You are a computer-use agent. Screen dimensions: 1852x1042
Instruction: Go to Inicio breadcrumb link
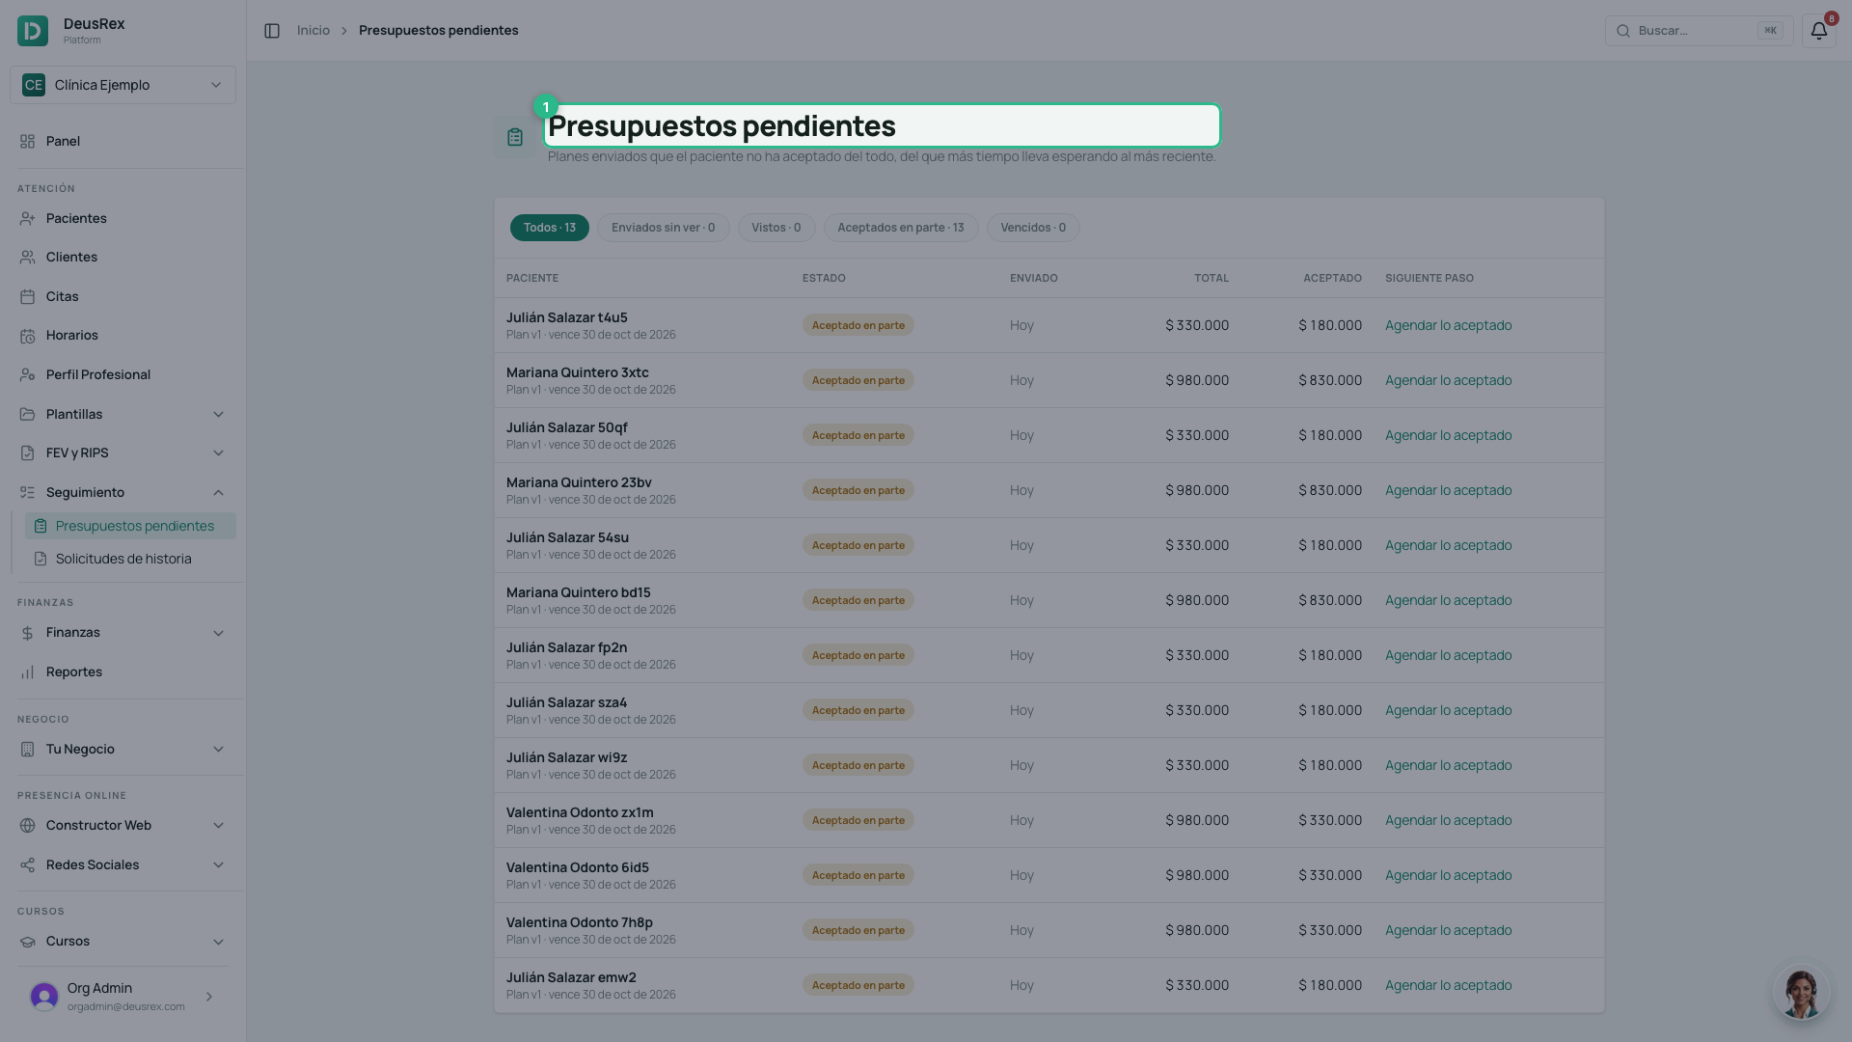click(x=313, y=31)
